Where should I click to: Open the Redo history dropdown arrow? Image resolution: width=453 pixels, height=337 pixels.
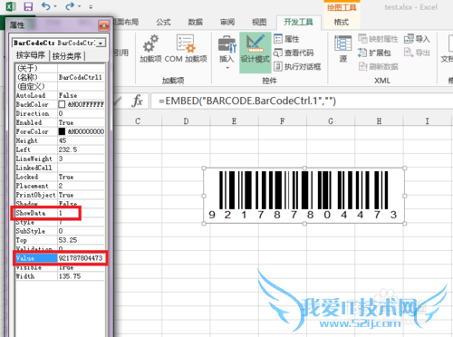(80, 6)
